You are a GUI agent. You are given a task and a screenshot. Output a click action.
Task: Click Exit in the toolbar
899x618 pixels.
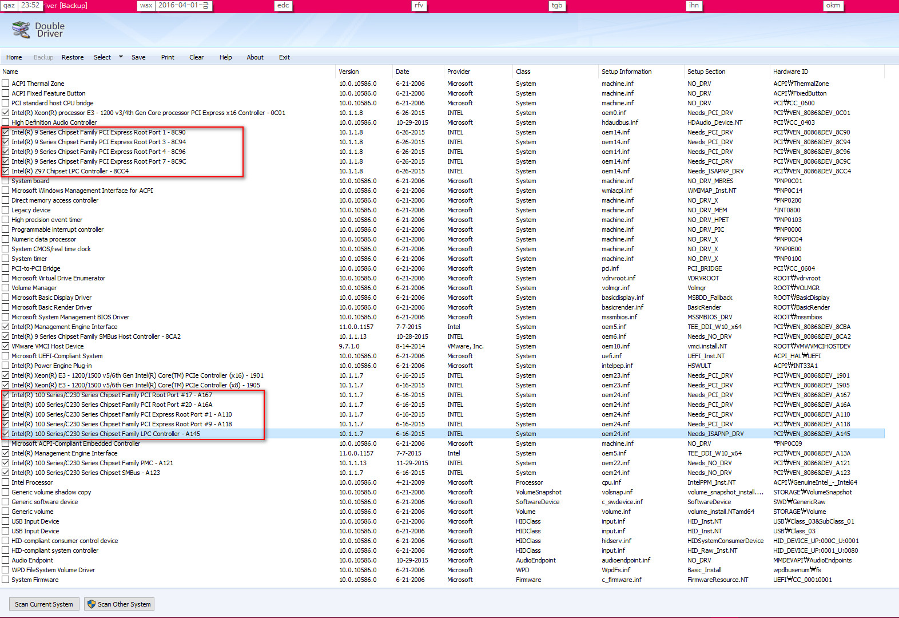(284, 57)
